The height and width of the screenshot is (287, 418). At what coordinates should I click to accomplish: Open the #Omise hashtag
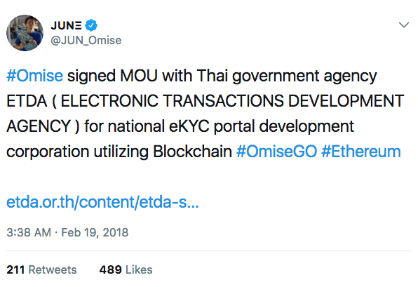[x=34, y=76]
